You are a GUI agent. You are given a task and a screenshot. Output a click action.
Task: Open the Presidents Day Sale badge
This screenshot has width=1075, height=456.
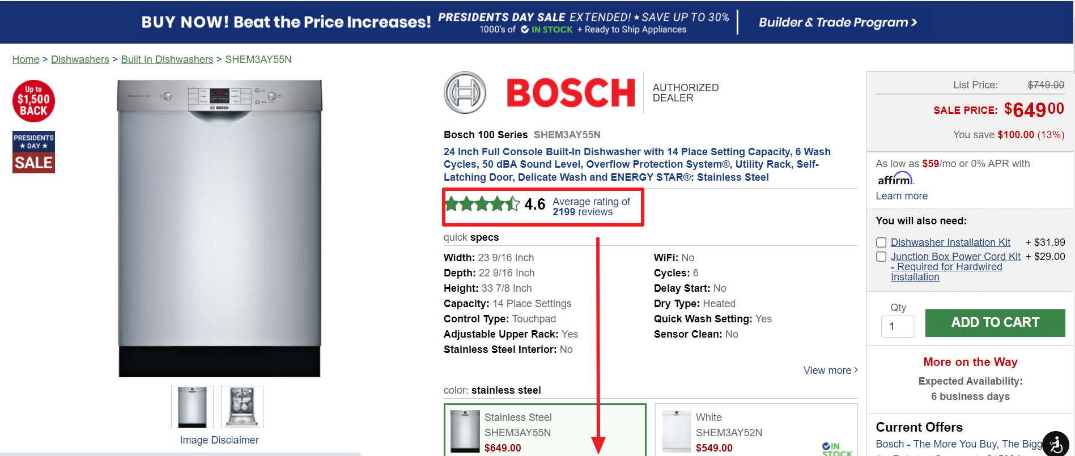(33, 152)
